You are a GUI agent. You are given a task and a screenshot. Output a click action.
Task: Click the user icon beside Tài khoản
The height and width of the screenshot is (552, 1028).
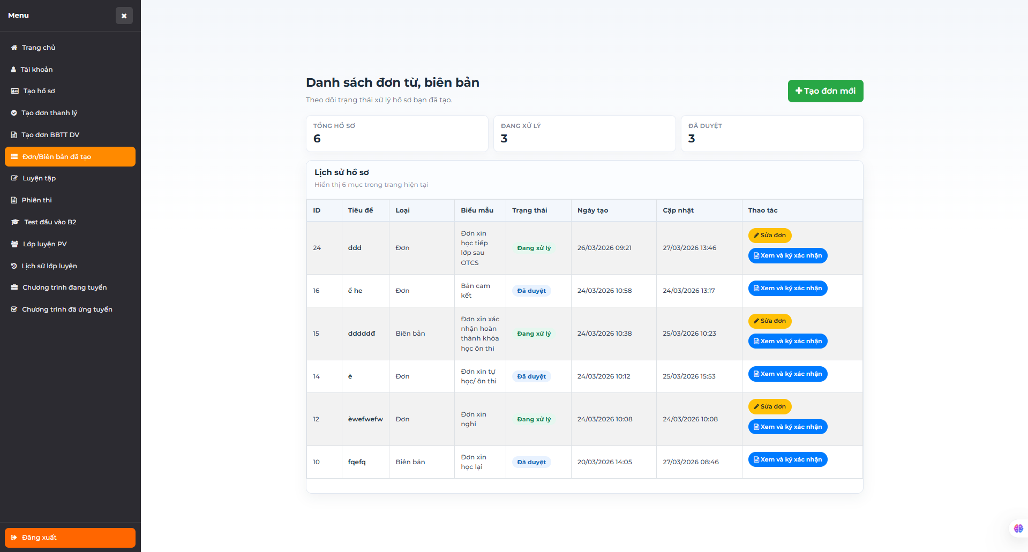[14, 70]
